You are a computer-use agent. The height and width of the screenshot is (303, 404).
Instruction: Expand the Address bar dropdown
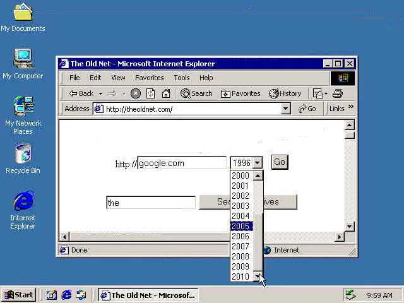(x=285, y=109)
